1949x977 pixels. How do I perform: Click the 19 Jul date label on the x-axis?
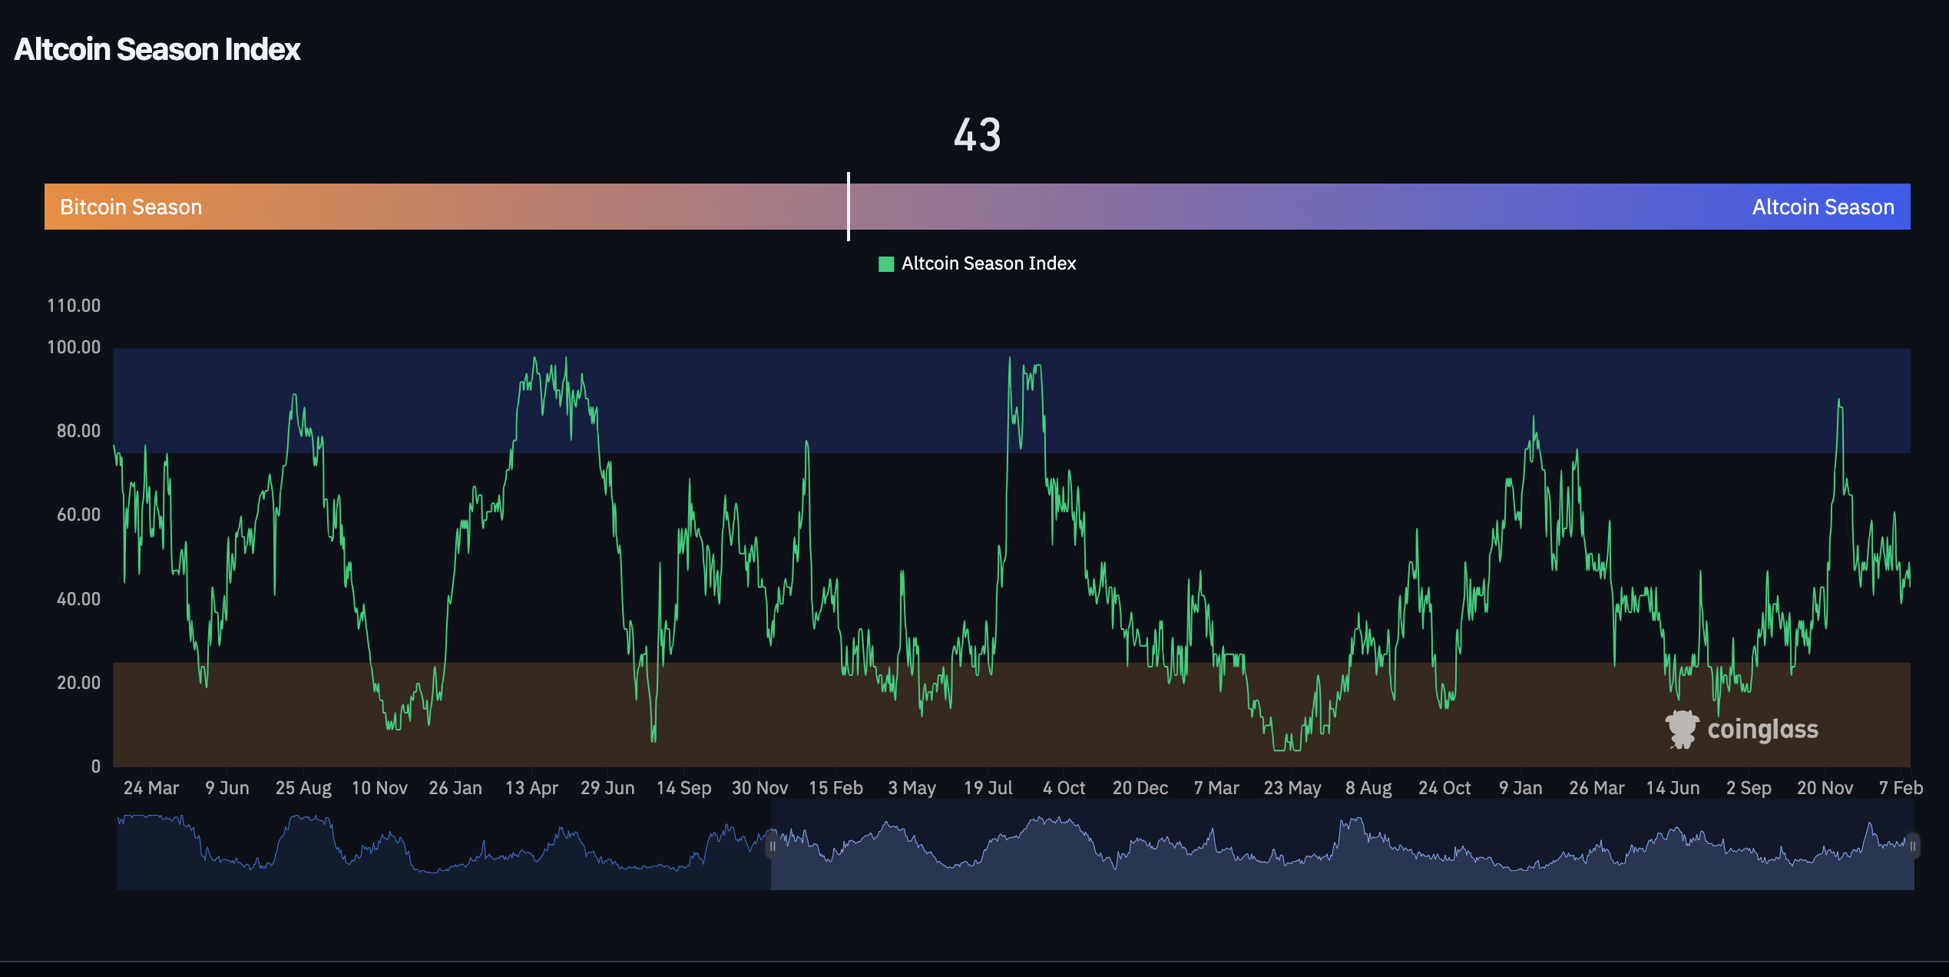click(988, 787)
